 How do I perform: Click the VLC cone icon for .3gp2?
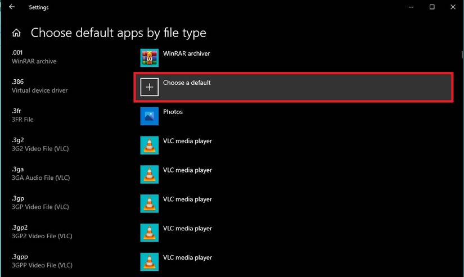(149, 233)
